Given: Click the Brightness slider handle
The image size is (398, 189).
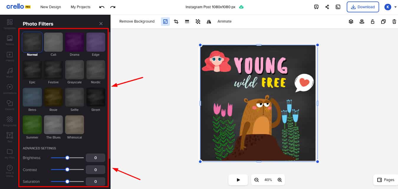Looking at the screenshot, I should pos(67,158).
